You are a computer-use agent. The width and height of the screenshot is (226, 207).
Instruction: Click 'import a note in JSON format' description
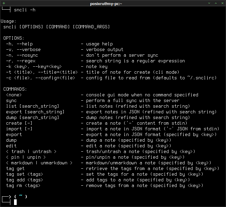153,129
